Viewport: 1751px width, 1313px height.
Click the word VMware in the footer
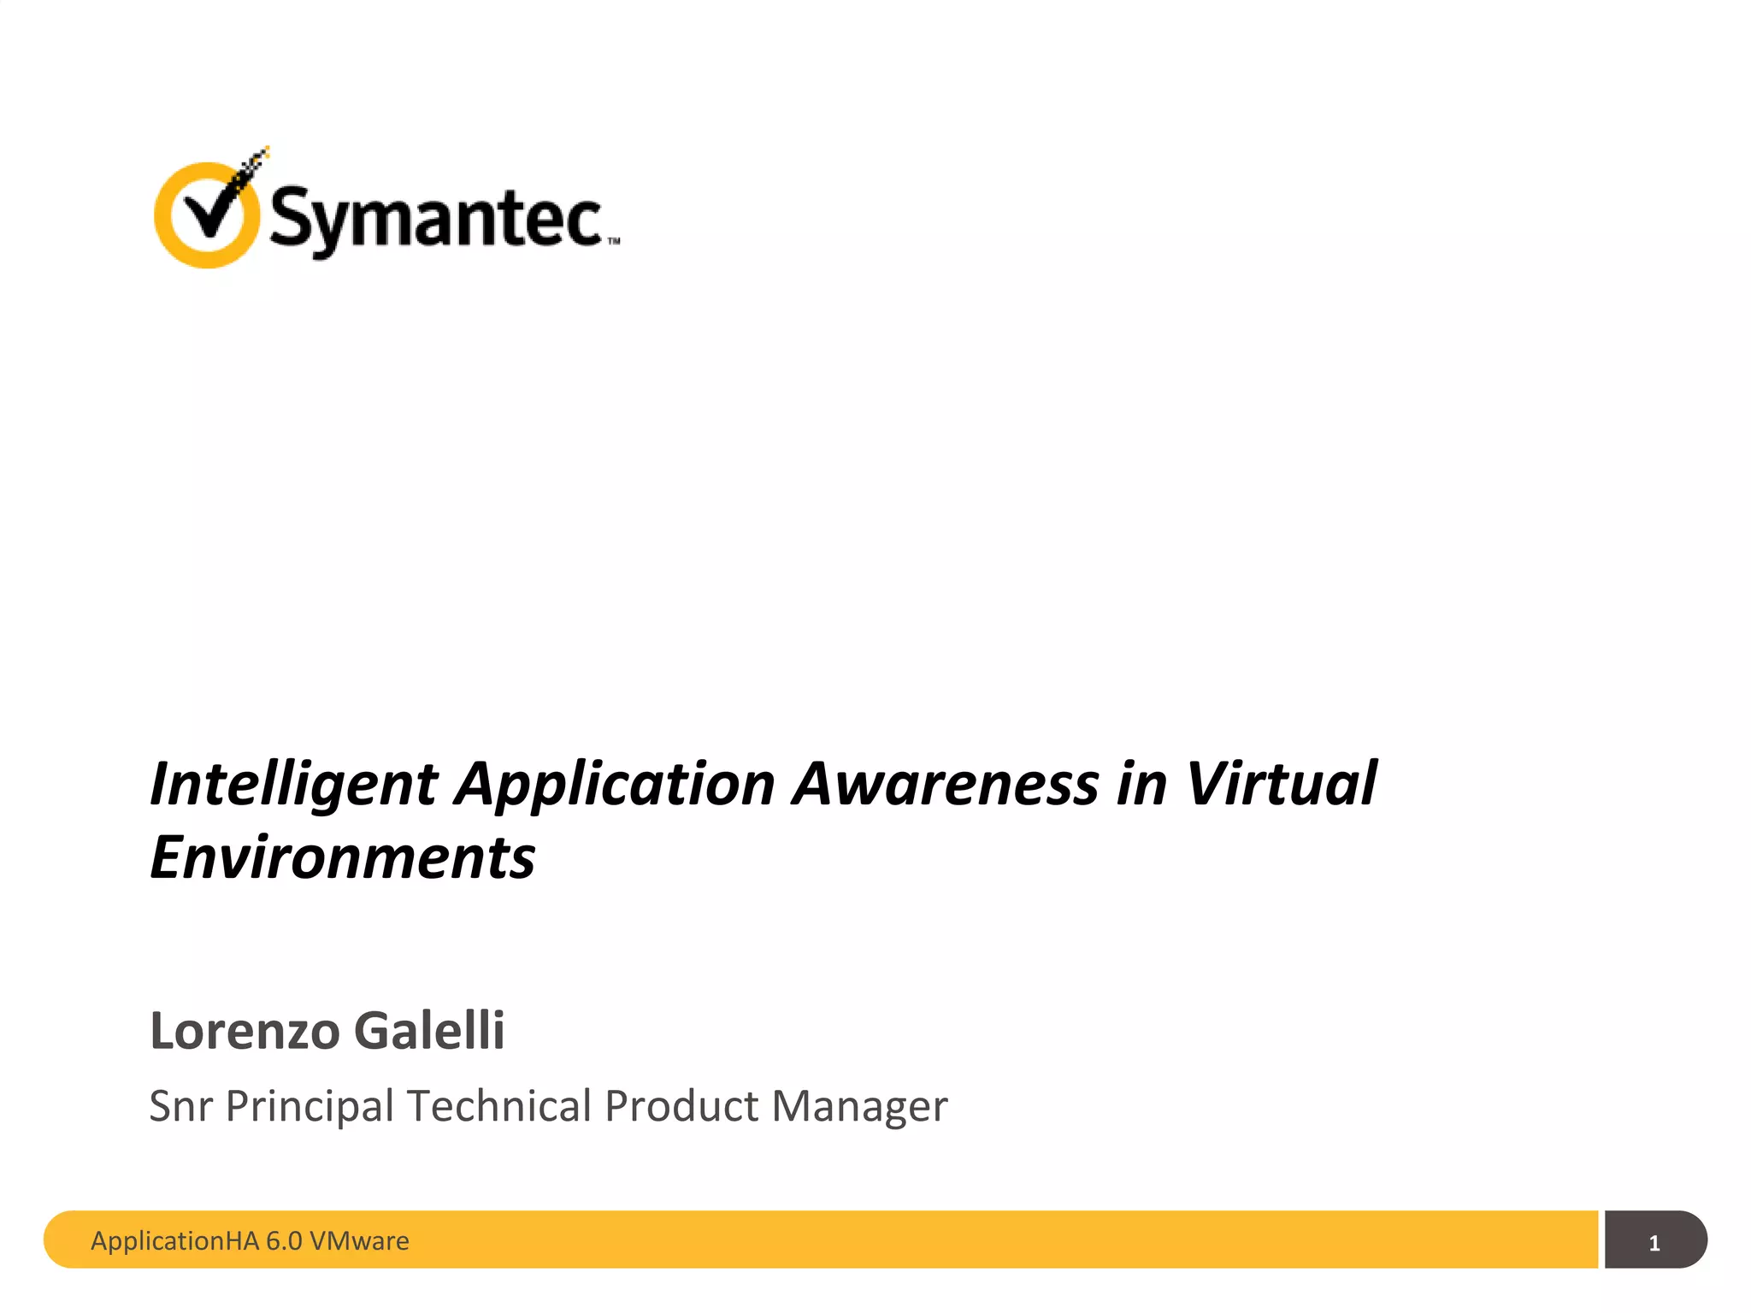coord(359,1240)
